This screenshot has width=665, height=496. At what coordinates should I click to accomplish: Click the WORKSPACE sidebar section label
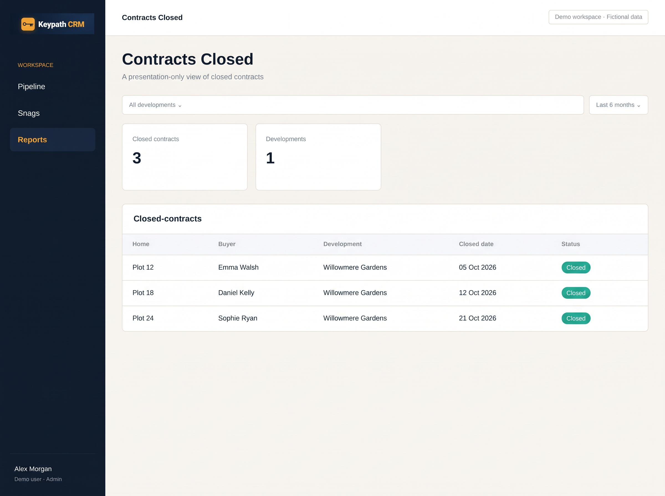pyautogui.click(x=35, y=65)
